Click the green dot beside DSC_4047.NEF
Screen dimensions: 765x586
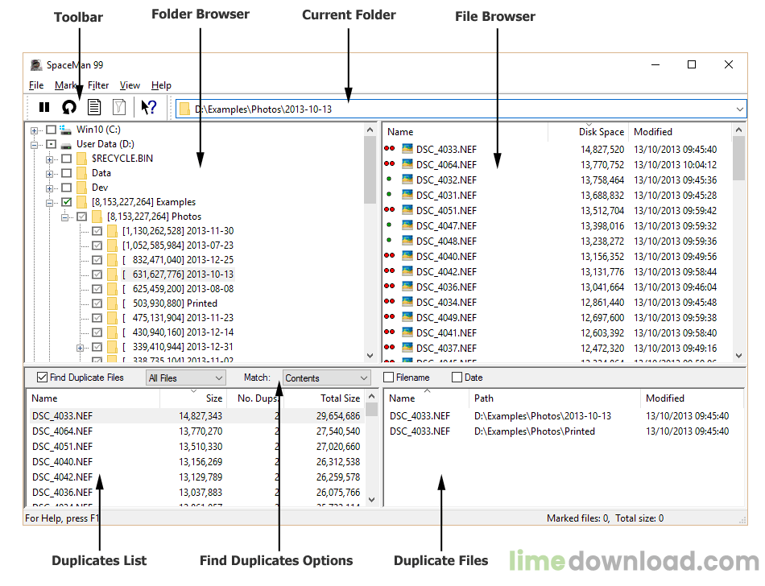(389, 225)
